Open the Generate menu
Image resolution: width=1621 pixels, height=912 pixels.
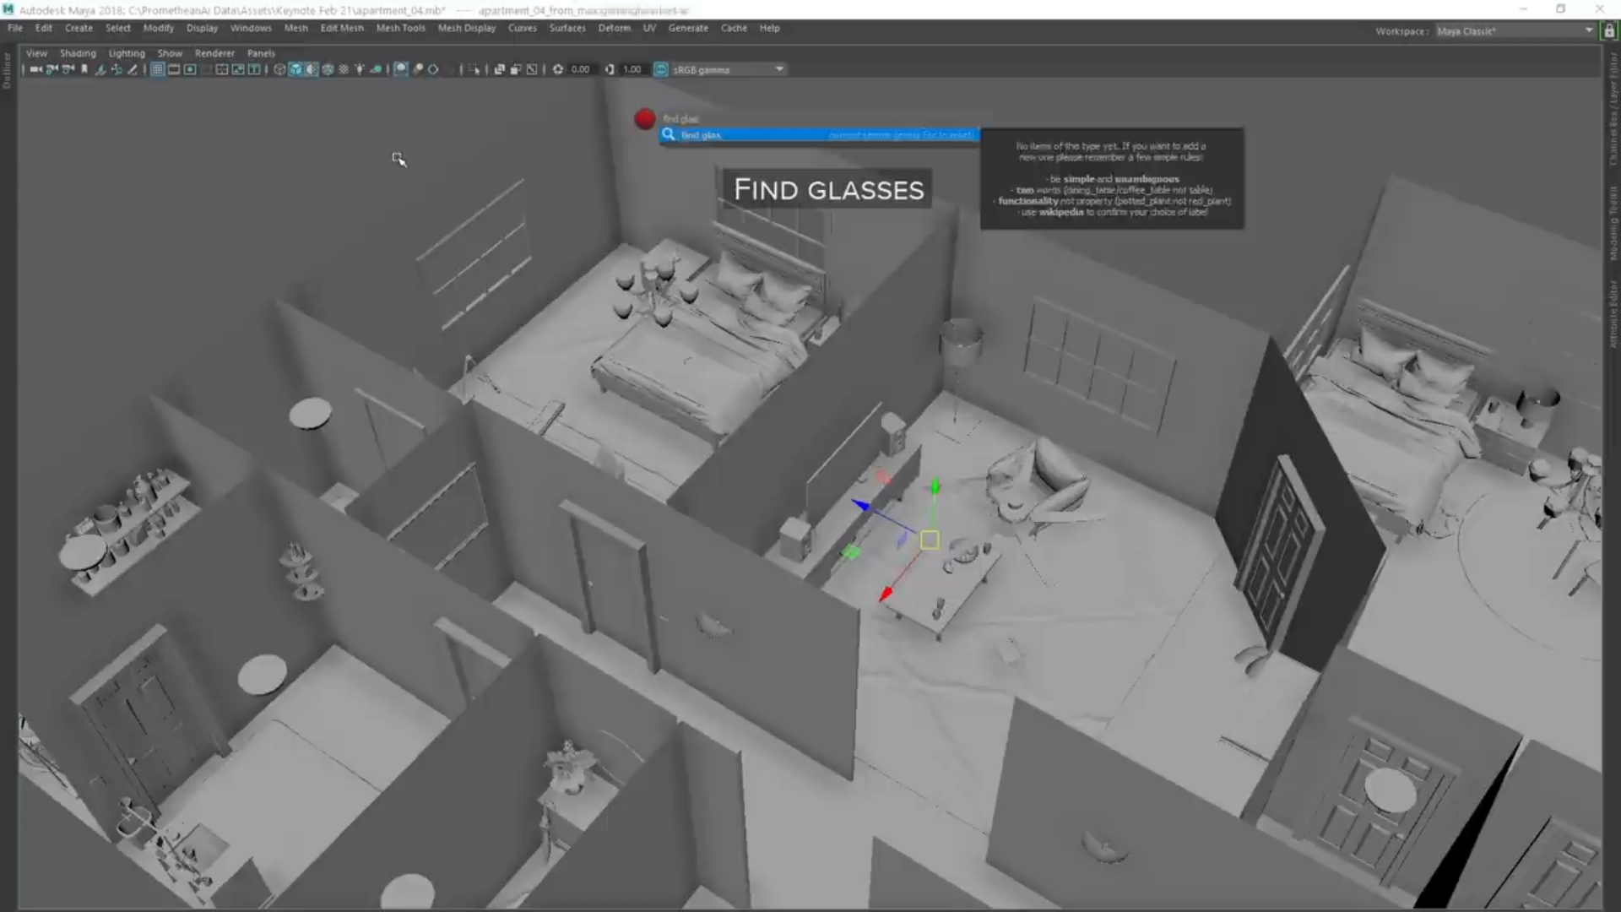coord(688,28)
